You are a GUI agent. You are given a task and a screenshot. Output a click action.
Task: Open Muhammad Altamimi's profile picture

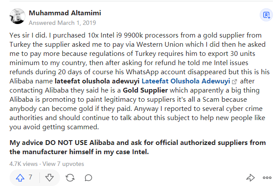click(17, 16)
